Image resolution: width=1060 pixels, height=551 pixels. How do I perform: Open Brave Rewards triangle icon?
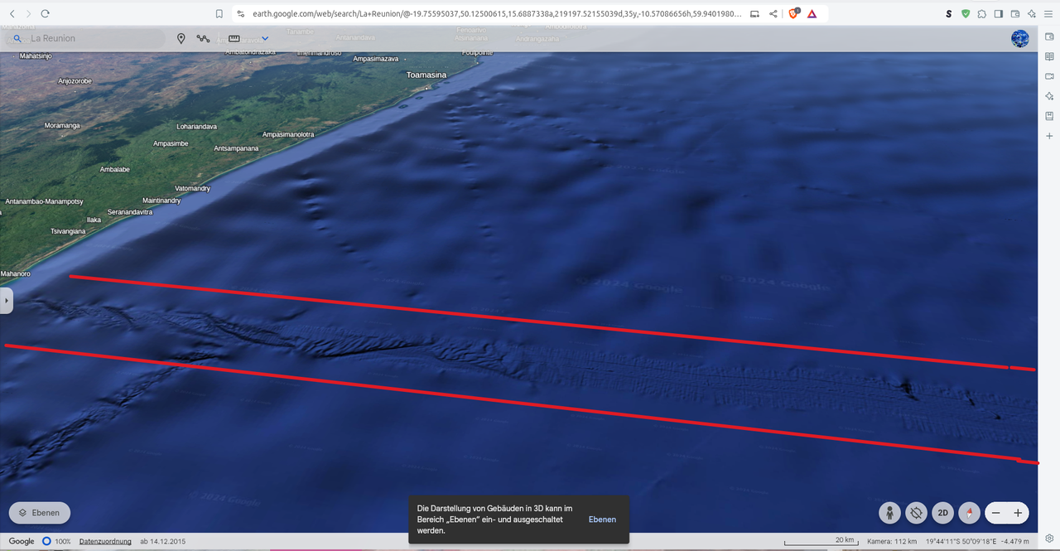[x=812, y=14]
